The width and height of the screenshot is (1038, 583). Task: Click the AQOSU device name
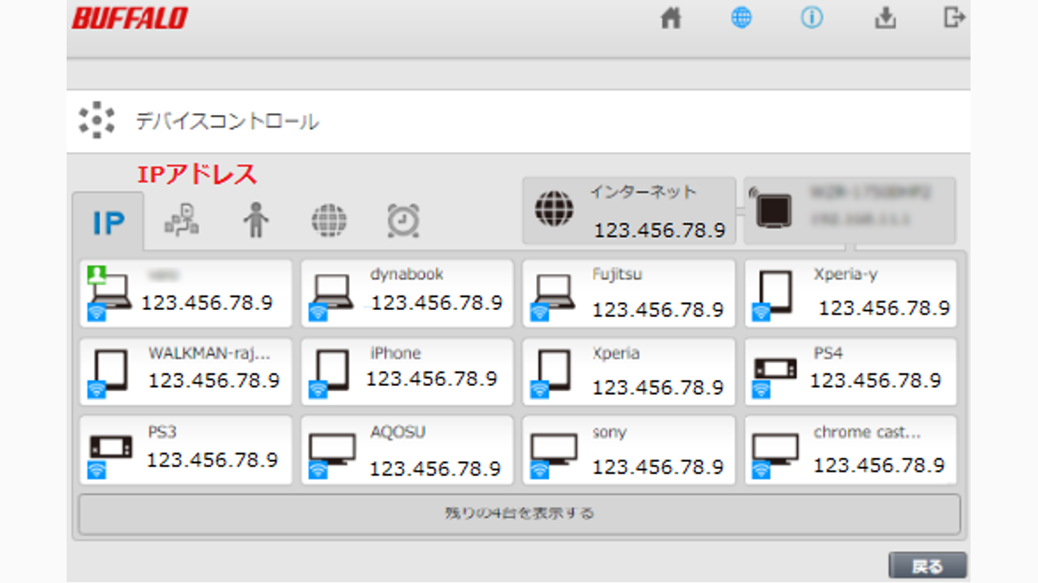click(x=398, y=432)
